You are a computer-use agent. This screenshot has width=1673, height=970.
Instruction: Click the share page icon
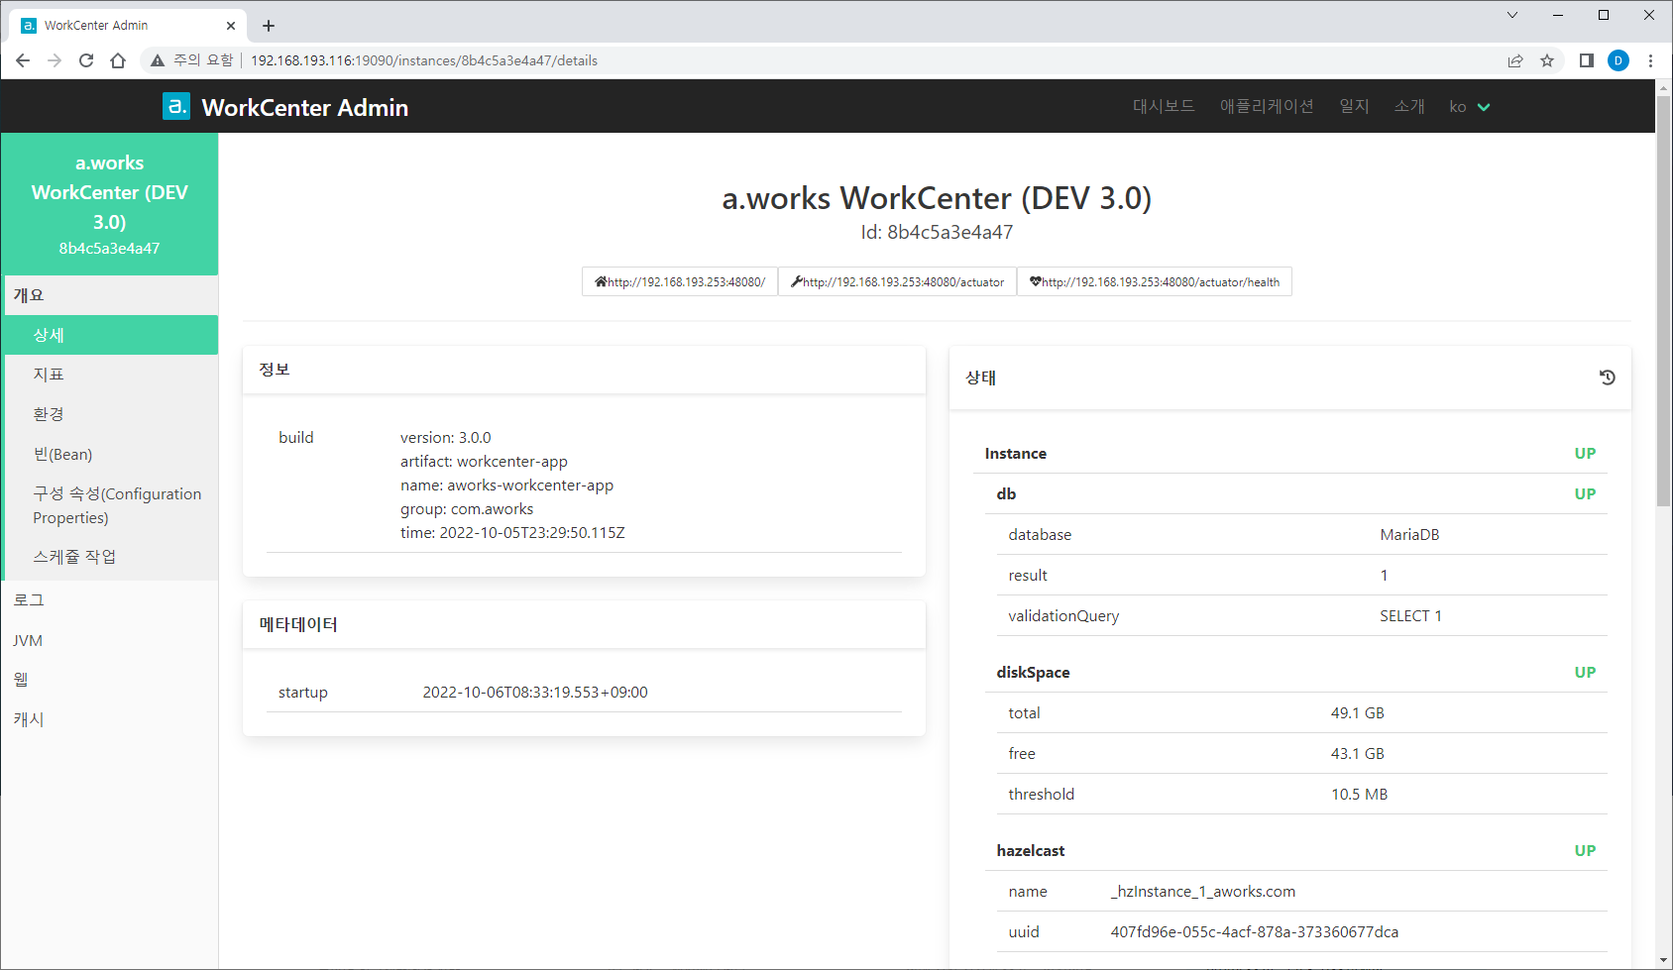click(x=1515, y=60)
